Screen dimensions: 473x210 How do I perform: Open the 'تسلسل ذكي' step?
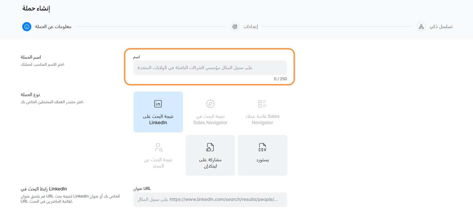tap(441, 27)
